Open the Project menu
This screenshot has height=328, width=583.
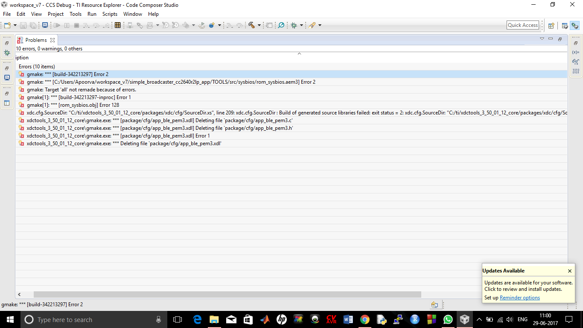55,14
